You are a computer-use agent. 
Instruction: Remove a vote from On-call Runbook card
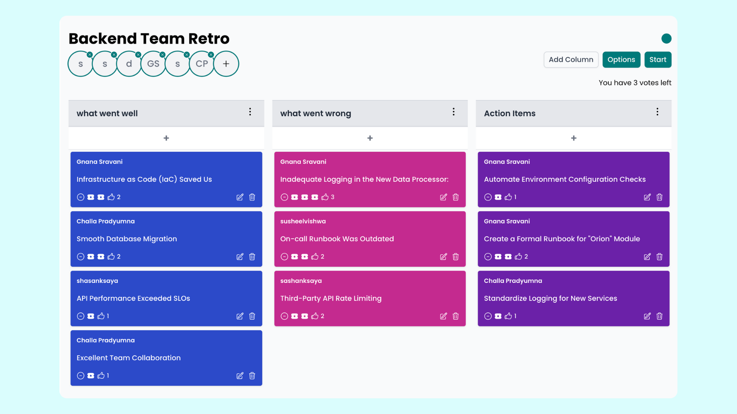[x=284, y=256]
